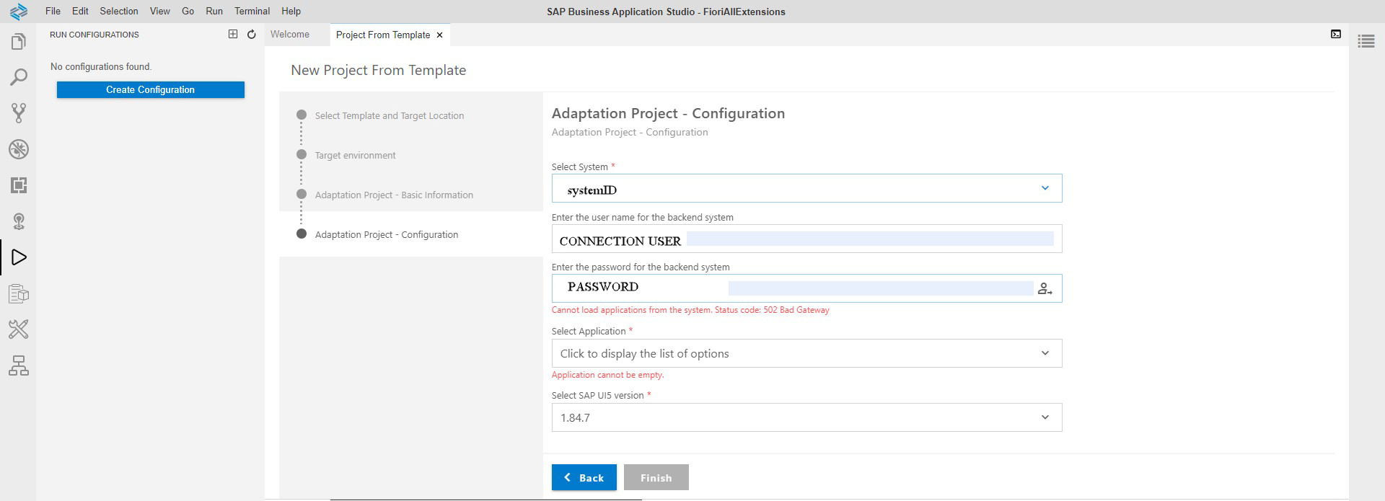This screenshot has width=1385, height=501.
Task: Open the Extensions icon in activity bar
Action: point(19,185)
